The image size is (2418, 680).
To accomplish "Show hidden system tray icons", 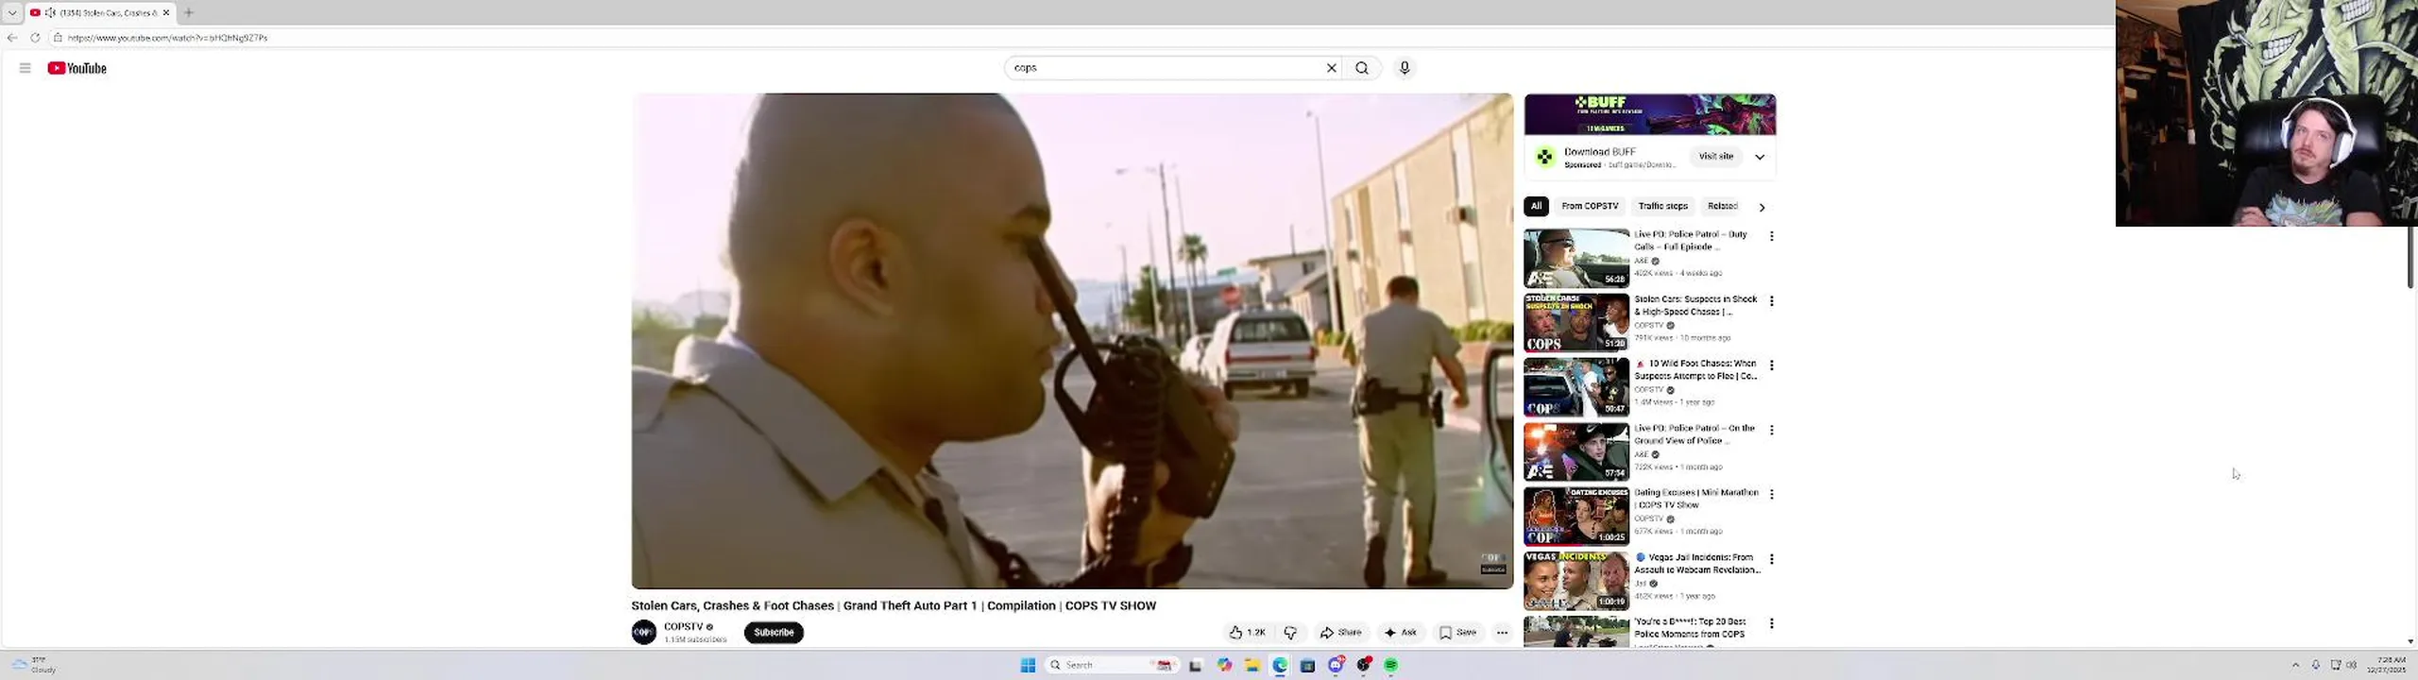I will tap(2295, 665).
